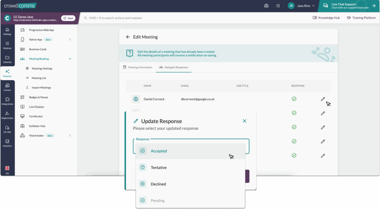Close the Update Response dialog
The width and height of the screenshot is (380, 209).
[x=245, y=121]
